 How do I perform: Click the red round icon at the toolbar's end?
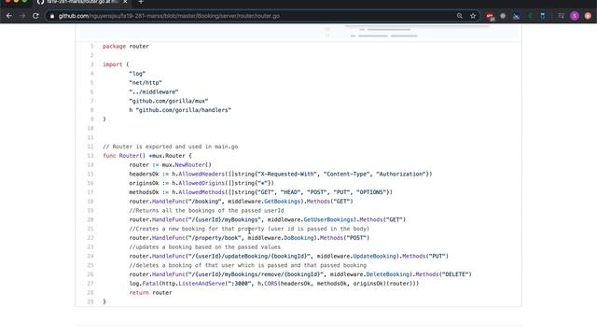pos(588,16)
